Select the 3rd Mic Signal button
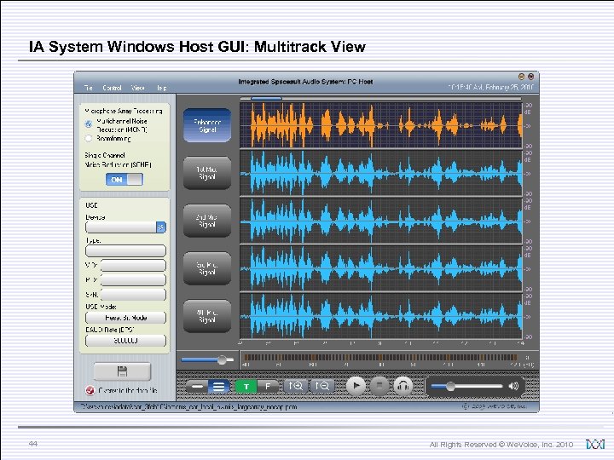614x460 pixels. (x=207, y=268)
